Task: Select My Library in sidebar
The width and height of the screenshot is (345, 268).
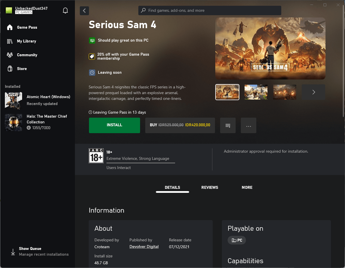Action: point(27,41)
